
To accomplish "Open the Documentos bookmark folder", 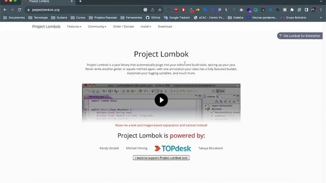I will pyautogui.click(x=14, y=18).
